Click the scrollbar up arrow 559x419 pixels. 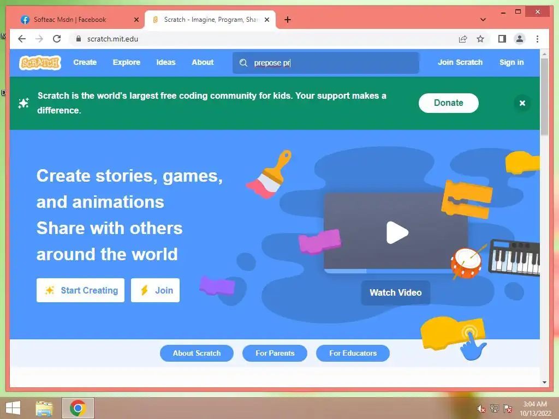point(544,54)
